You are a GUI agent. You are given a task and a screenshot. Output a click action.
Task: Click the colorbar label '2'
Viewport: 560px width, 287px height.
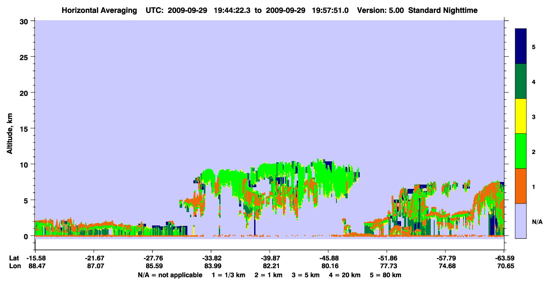coord(534,152)
